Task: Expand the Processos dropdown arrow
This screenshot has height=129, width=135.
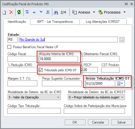Action: click(124, 12)
